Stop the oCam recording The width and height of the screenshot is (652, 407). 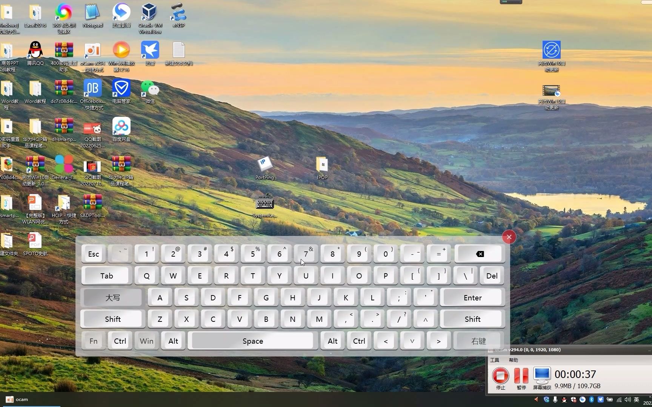500,379
